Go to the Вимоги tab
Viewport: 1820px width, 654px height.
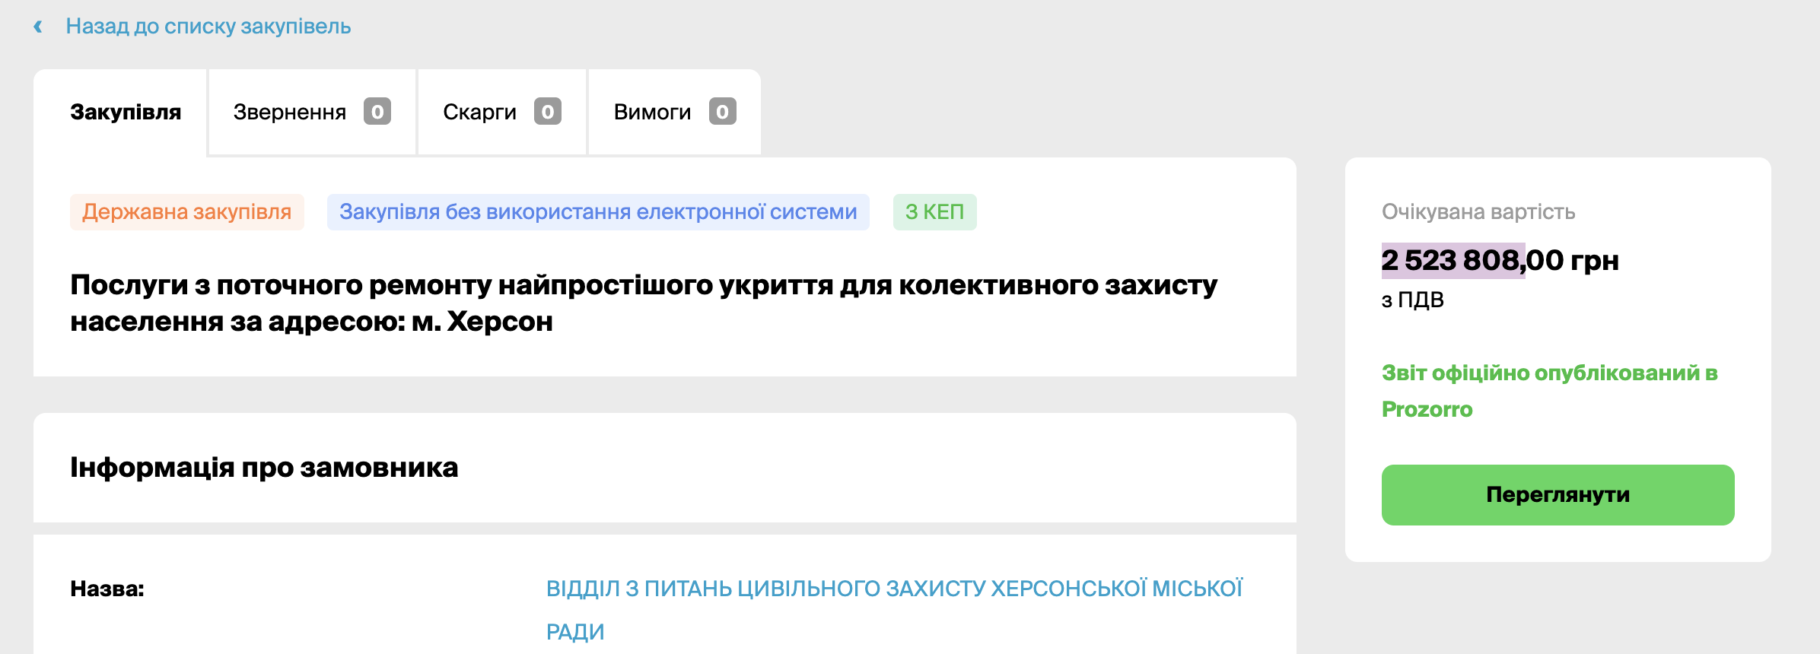pyautogui.click(x=652, y=113)
